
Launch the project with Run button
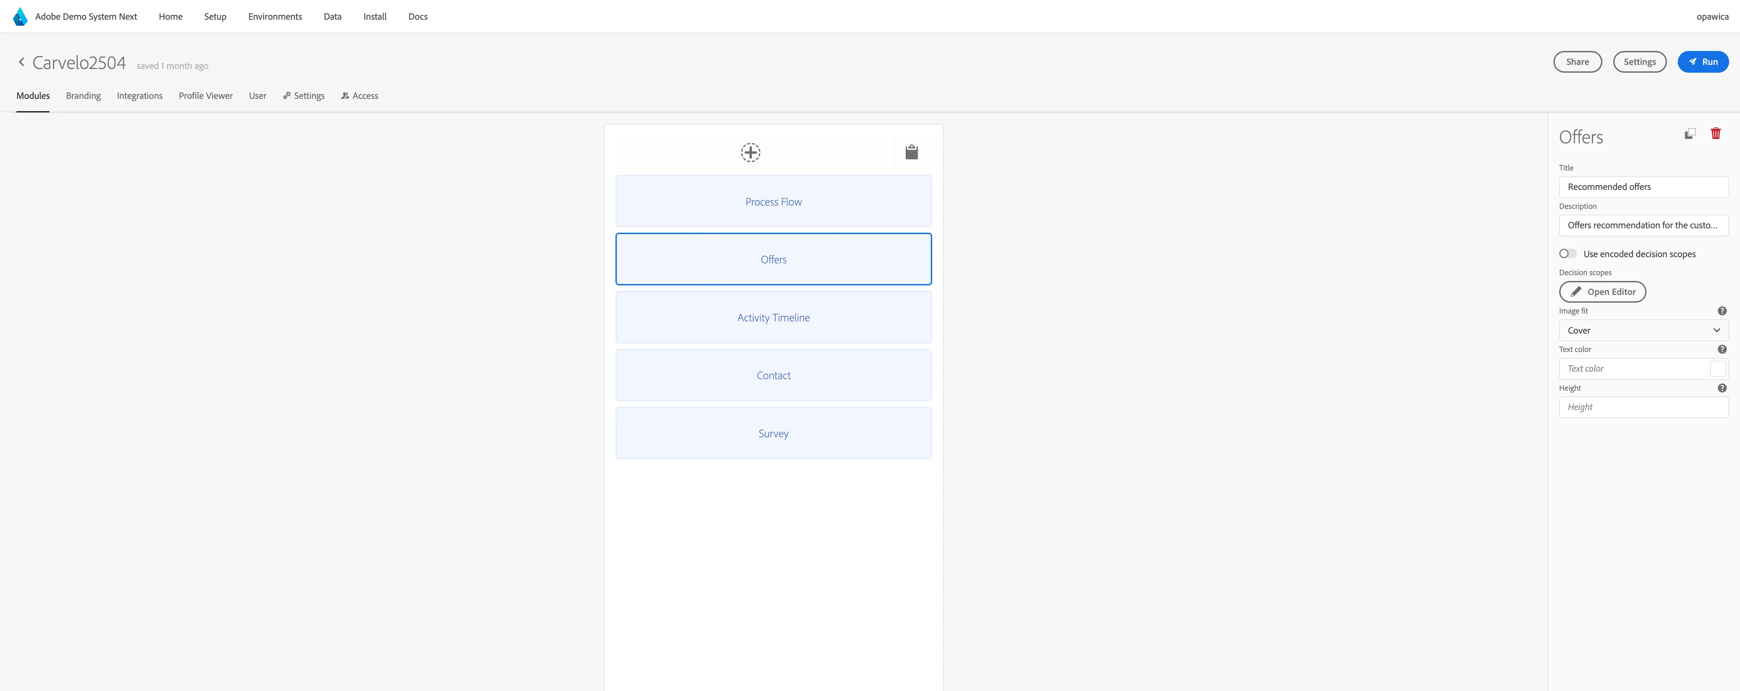(1703, 61)
